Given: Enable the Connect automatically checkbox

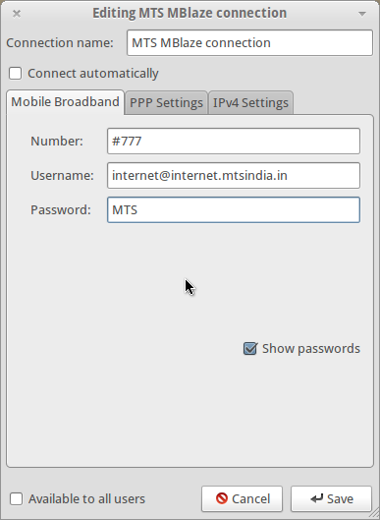Looking at the screenshot, I should click(x=16, y=74).
